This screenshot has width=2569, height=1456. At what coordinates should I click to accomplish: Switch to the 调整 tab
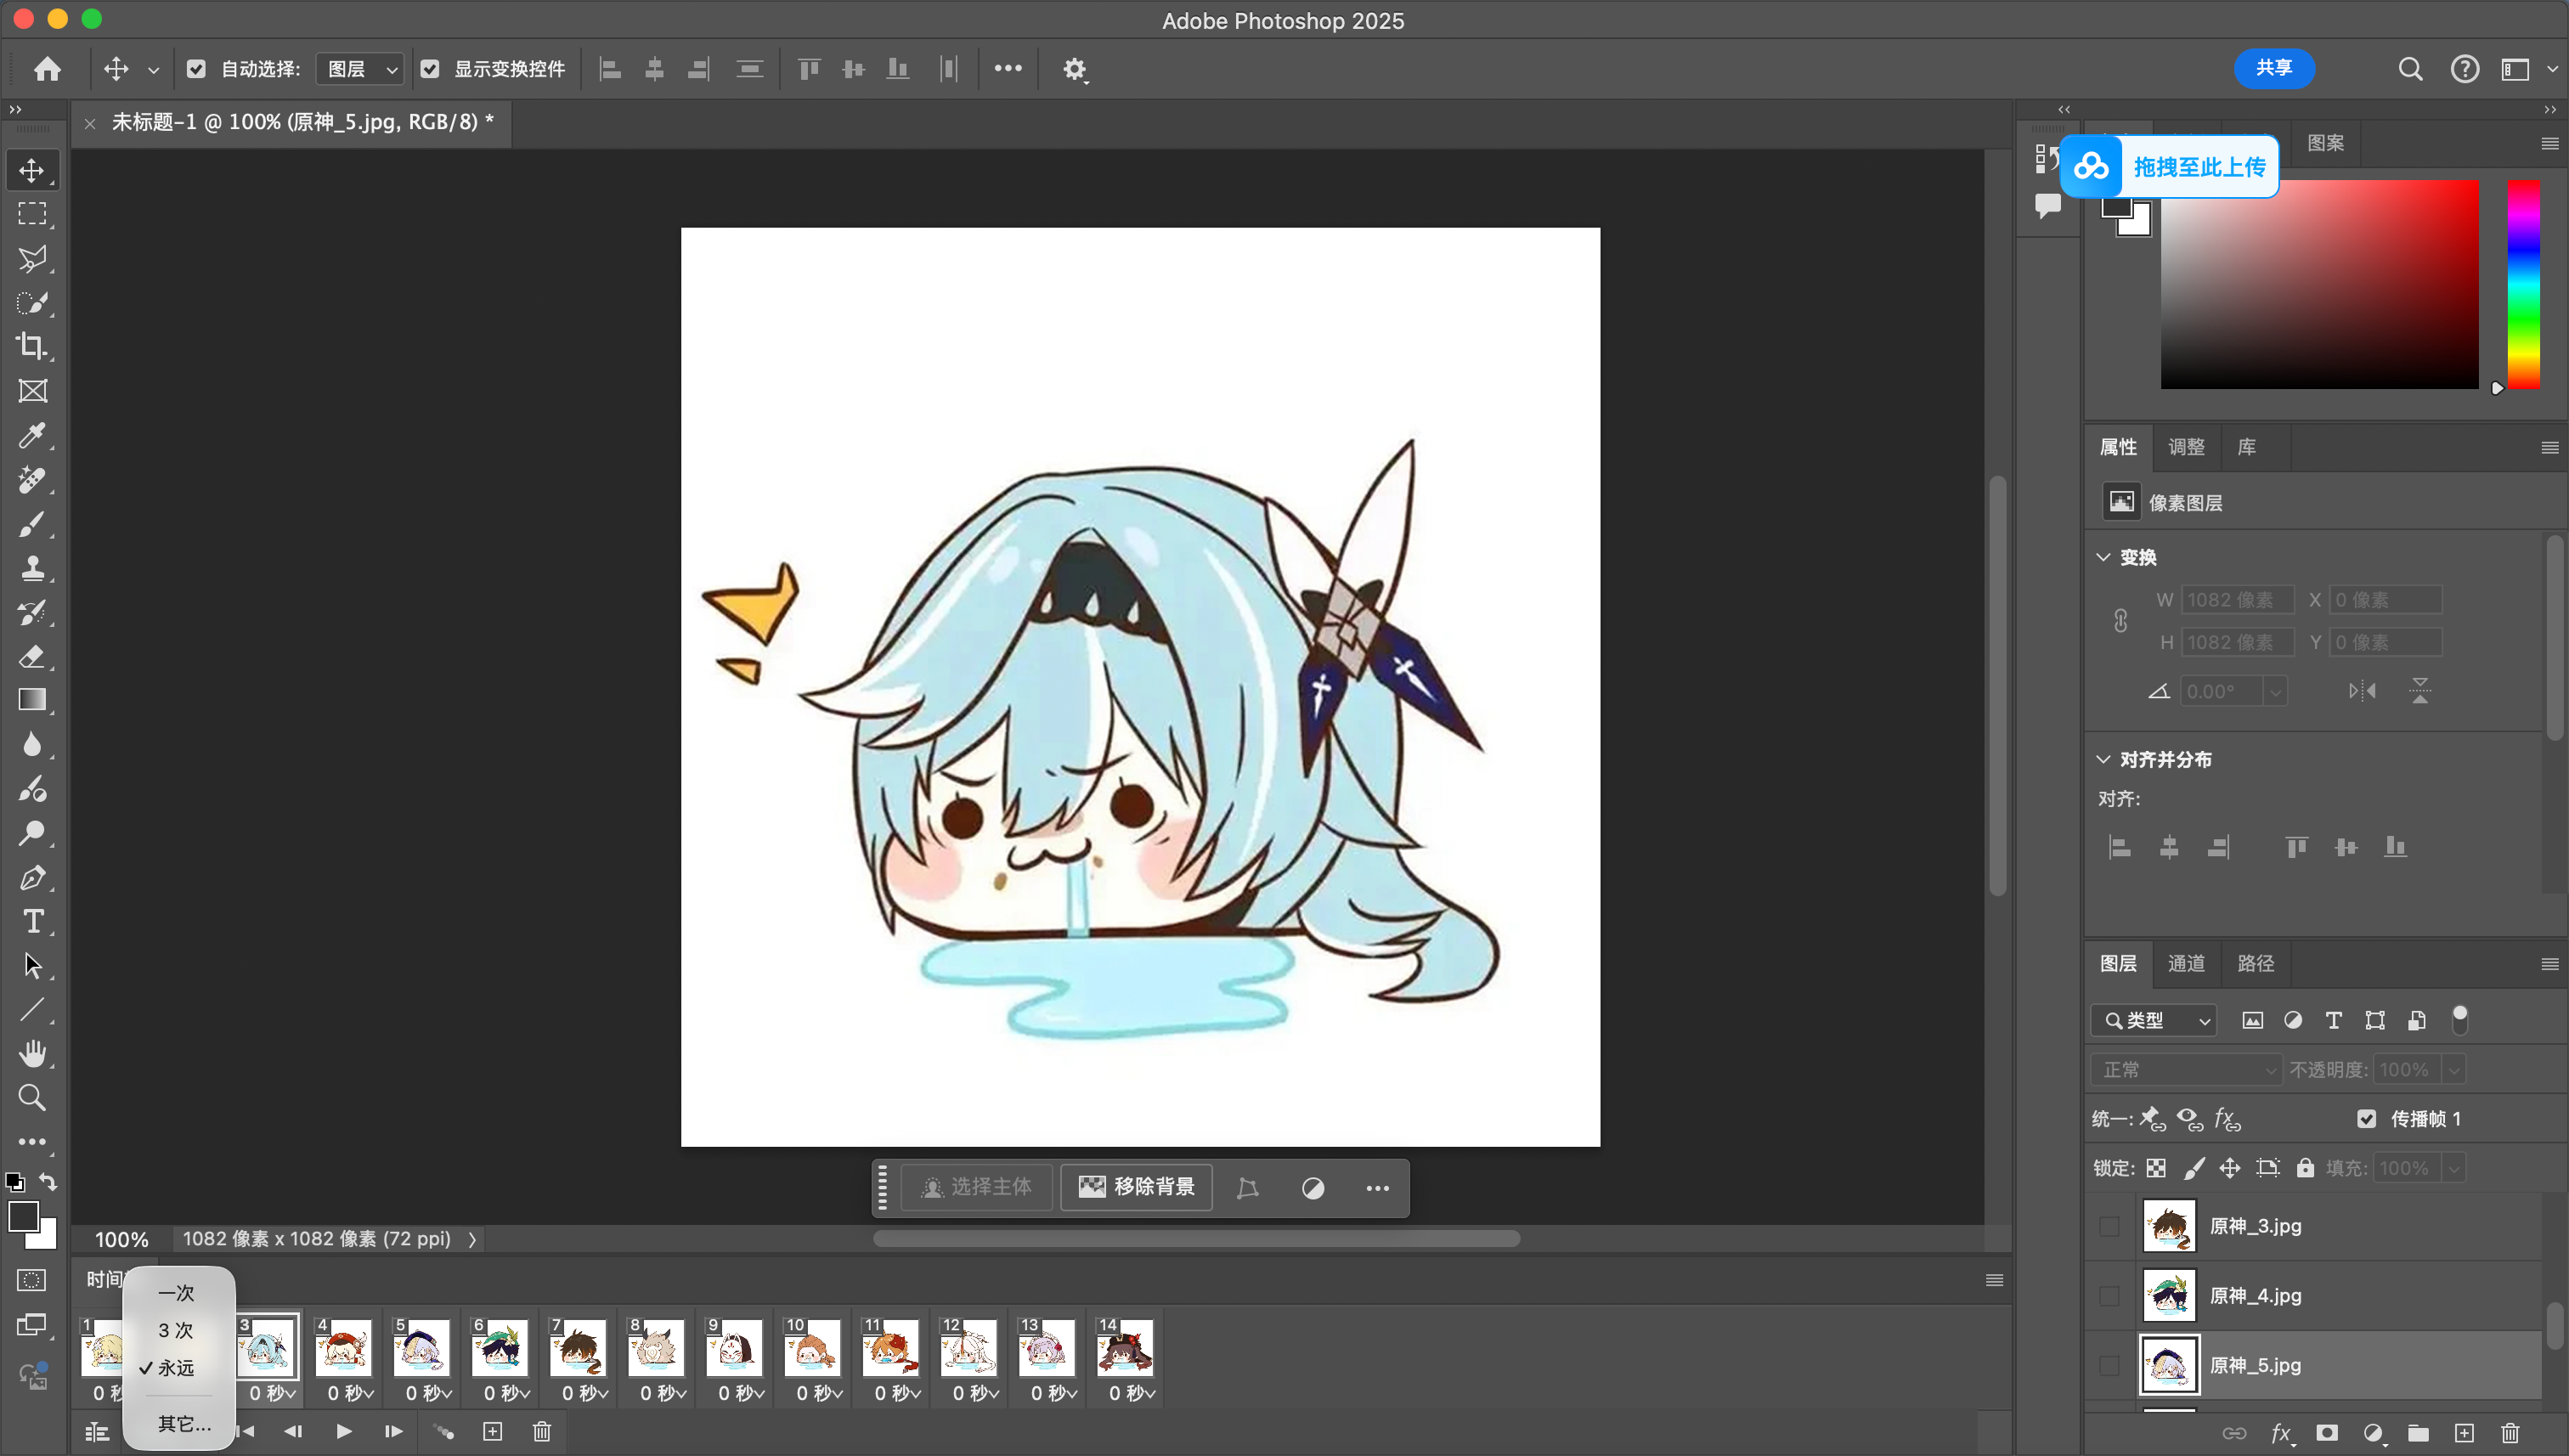coord(2186,447)
